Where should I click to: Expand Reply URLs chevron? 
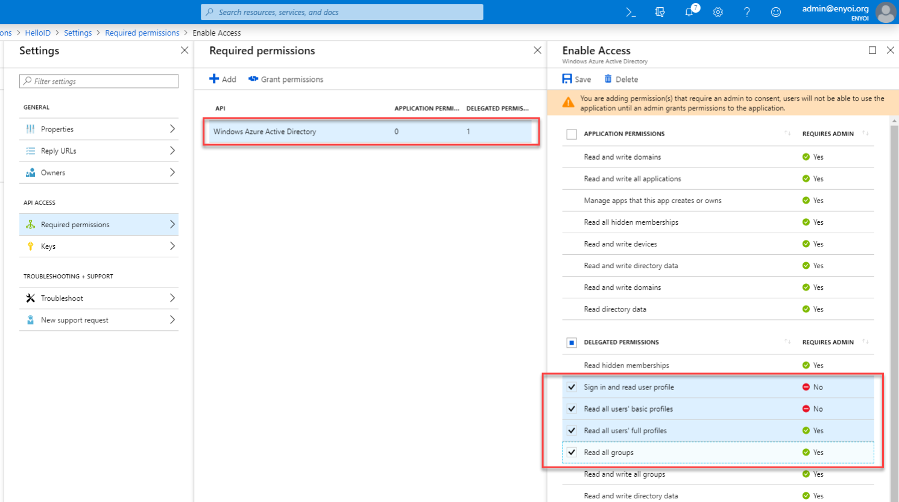coord(172,151)
